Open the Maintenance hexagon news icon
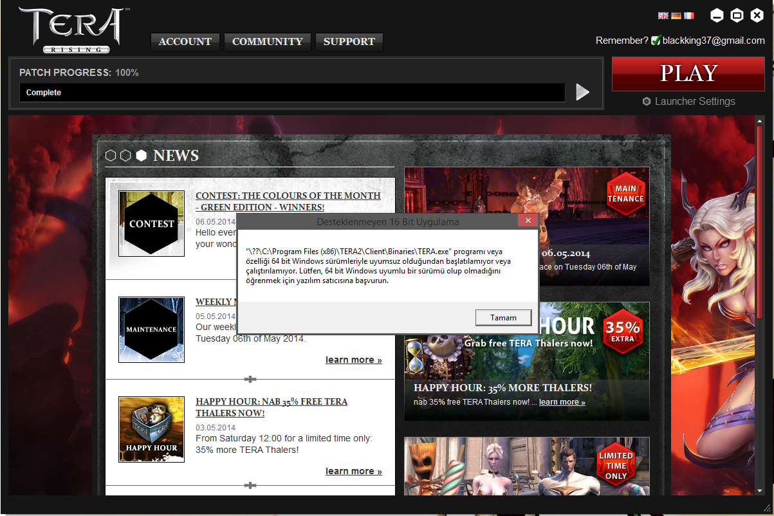774x516 pixels. click(151, 329)
